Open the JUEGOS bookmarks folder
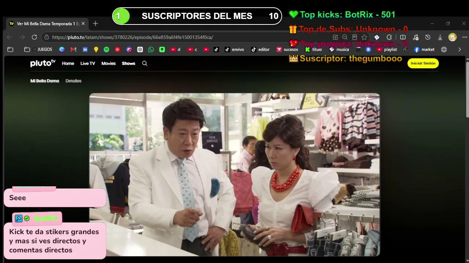This screenshot has width=469, height=263. [38, 49]
